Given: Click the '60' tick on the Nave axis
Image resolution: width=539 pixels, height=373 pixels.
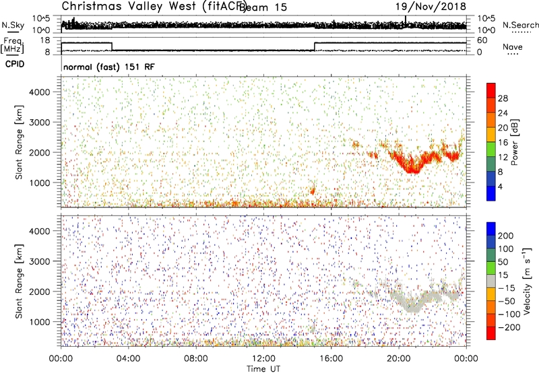Looking at the screenshot, I should 482,40.
